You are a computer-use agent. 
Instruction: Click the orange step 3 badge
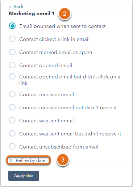pos(63,160)
